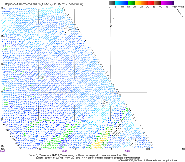The width and height of the screenshot is (185, 162).
Task: Click the longitude axis label '-108'
Action: (147, 149)
